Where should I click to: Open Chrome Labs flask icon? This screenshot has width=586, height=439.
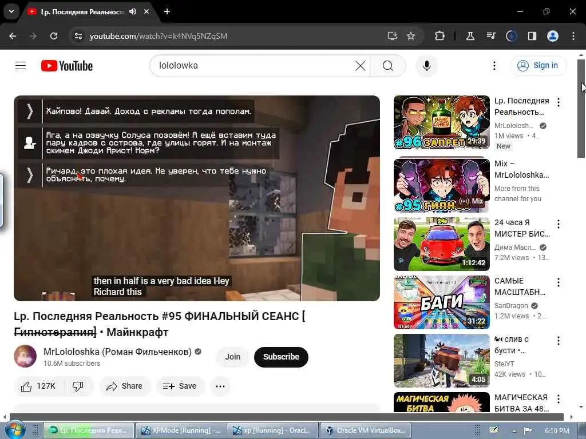[x=470, y=36]
